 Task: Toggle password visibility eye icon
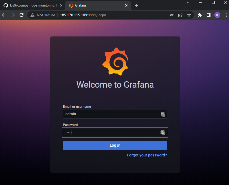pos(162,132)
